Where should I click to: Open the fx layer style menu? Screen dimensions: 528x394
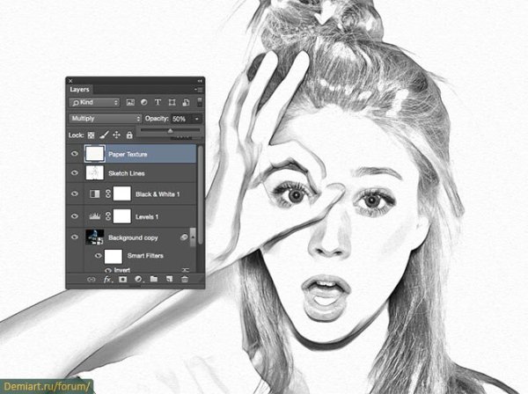coord(108,279)
